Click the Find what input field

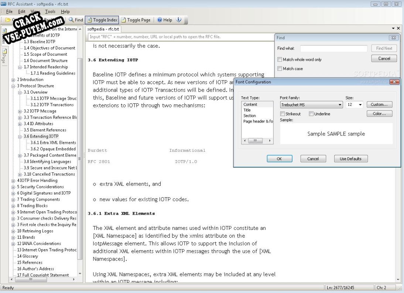pos(333,48)
